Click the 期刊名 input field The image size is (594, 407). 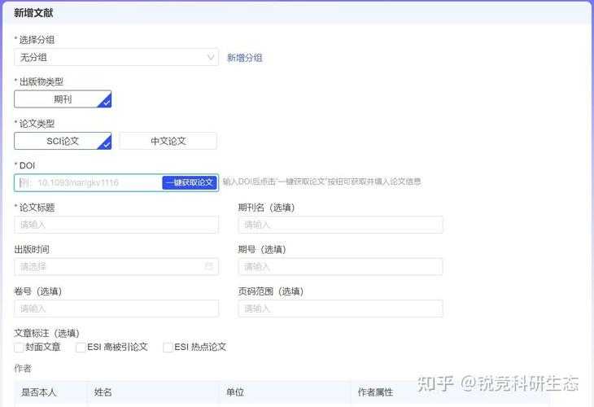[341, 225]
